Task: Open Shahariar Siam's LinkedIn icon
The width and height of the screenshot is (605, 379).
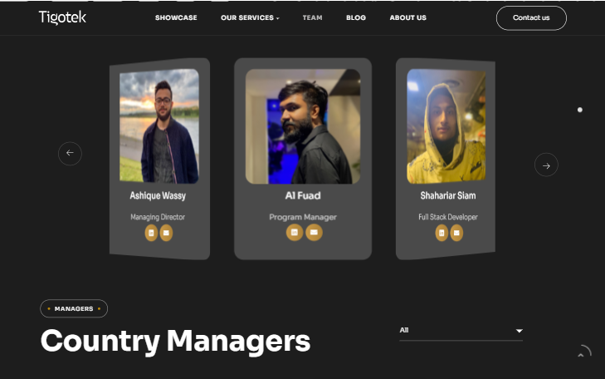Action: pyautogui.click(x=442, y=233)
